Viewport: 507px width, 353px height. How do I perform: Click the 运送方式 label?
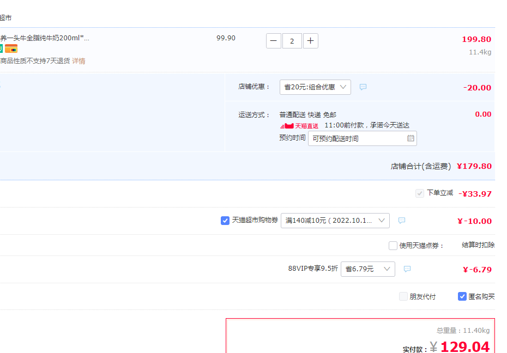[x=254, y=115]
